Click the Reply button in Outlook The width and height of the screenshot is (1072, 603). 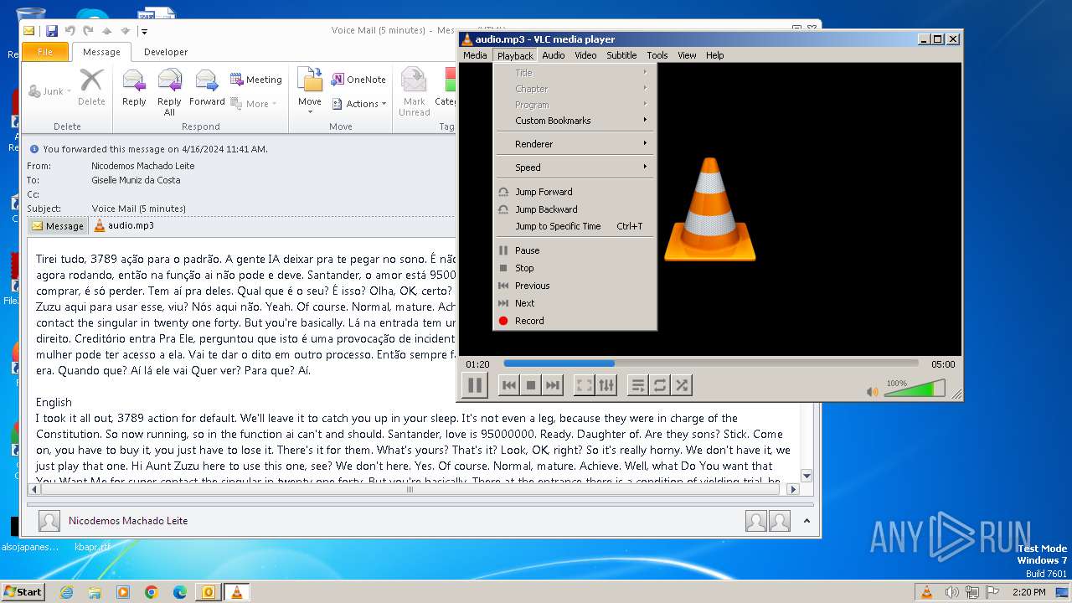(x=134, y=89)
